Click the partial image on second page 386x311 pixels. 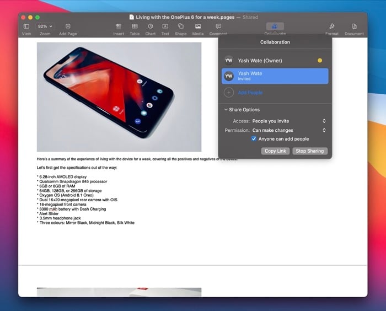click(x=119, y=292)
